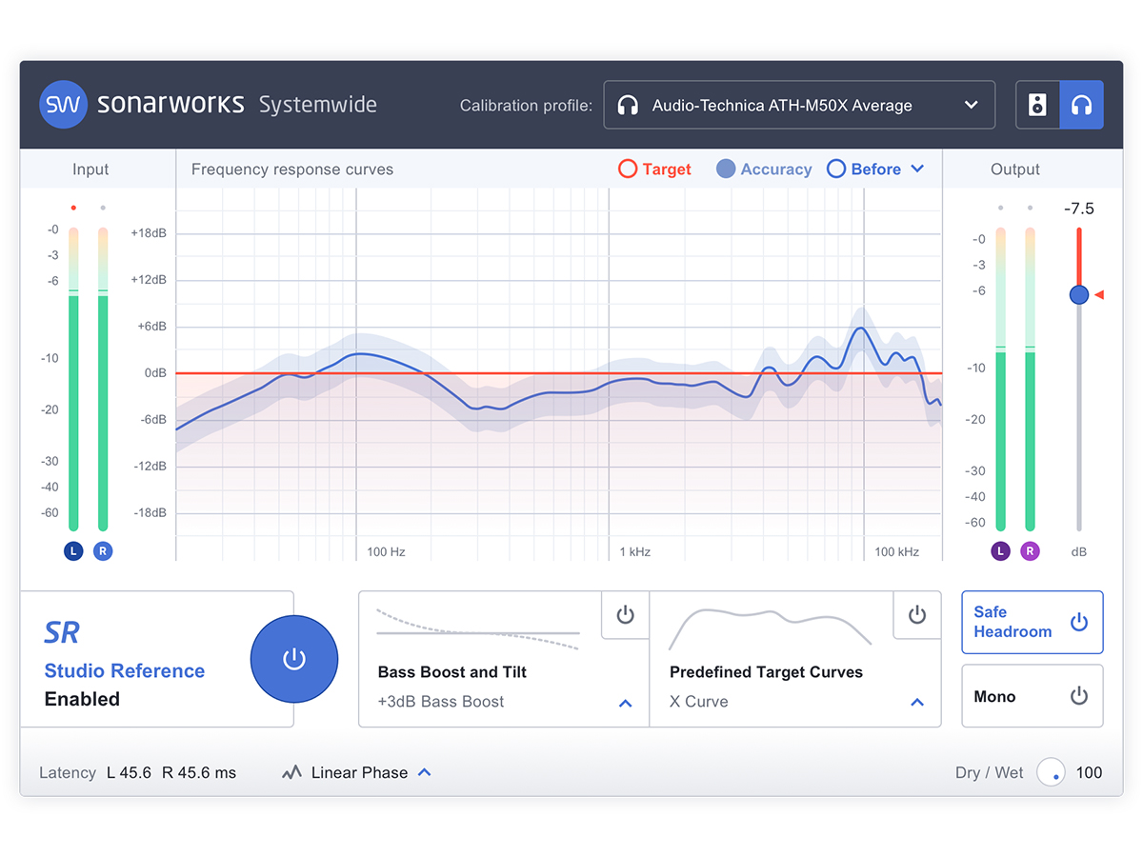
Task: Switch to headphone output mode
Action: click(1081, 105)
